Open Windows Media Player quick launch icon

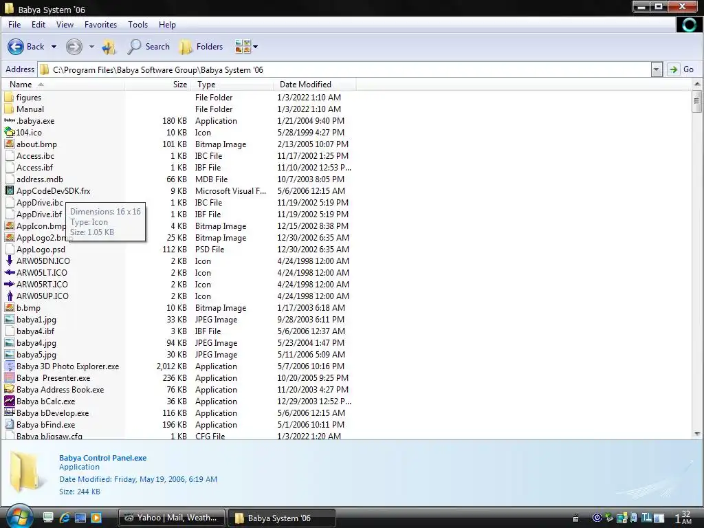pos(96,518)
